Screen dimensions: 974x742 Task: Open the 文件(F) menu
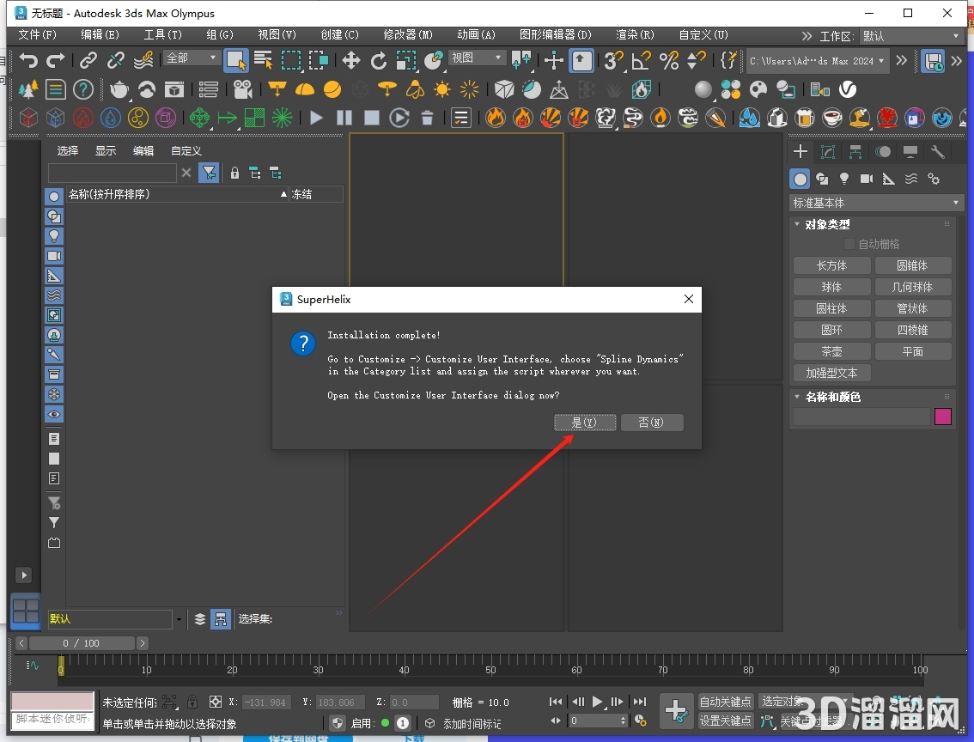pyautogui.click(x=37, y=34)
